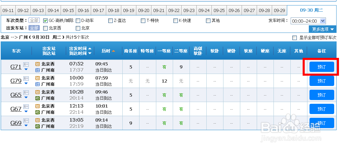
Task: Switch to the 09-11 date tab
Action: tap(8, 10)
